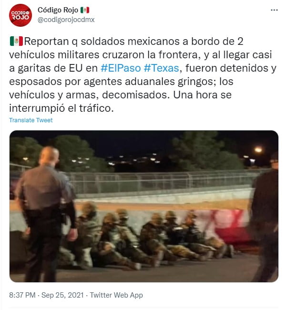Open the Código Rojo profile avatar
Screen dimensions: 286x310
(20, 15)
